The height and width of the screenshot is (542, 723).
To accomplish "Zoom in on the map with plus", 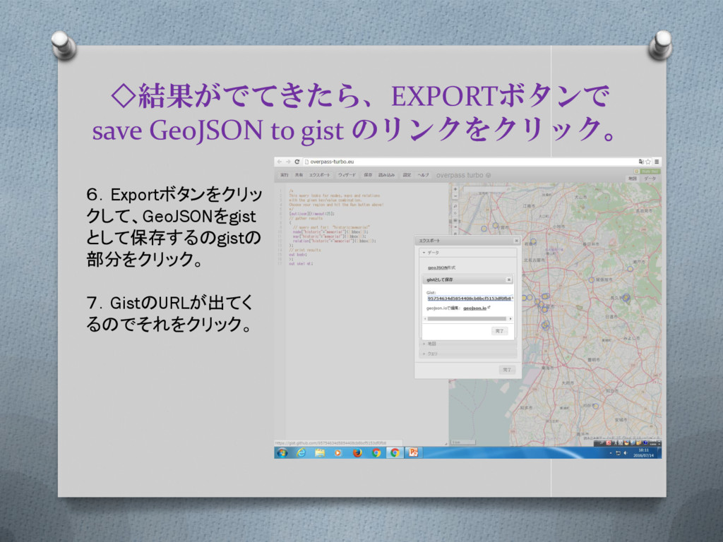I will coord(455,189).
